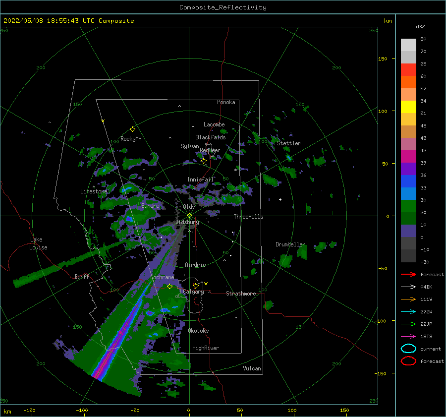The height and width of the screenshot is (417, 446).
Task: Click the Sylvan label
Action: pos(190,146)
